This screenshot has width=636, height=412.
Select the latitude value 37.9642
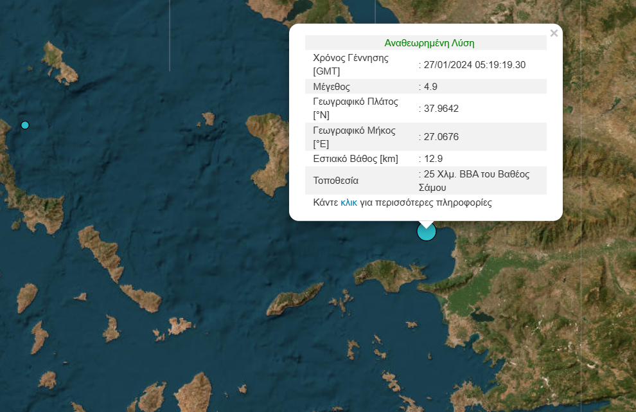[440, 108]
